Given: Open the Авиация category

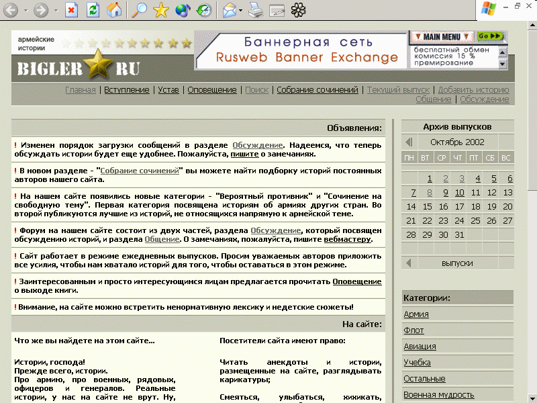Looking at the screenshot, I should 420,347.
